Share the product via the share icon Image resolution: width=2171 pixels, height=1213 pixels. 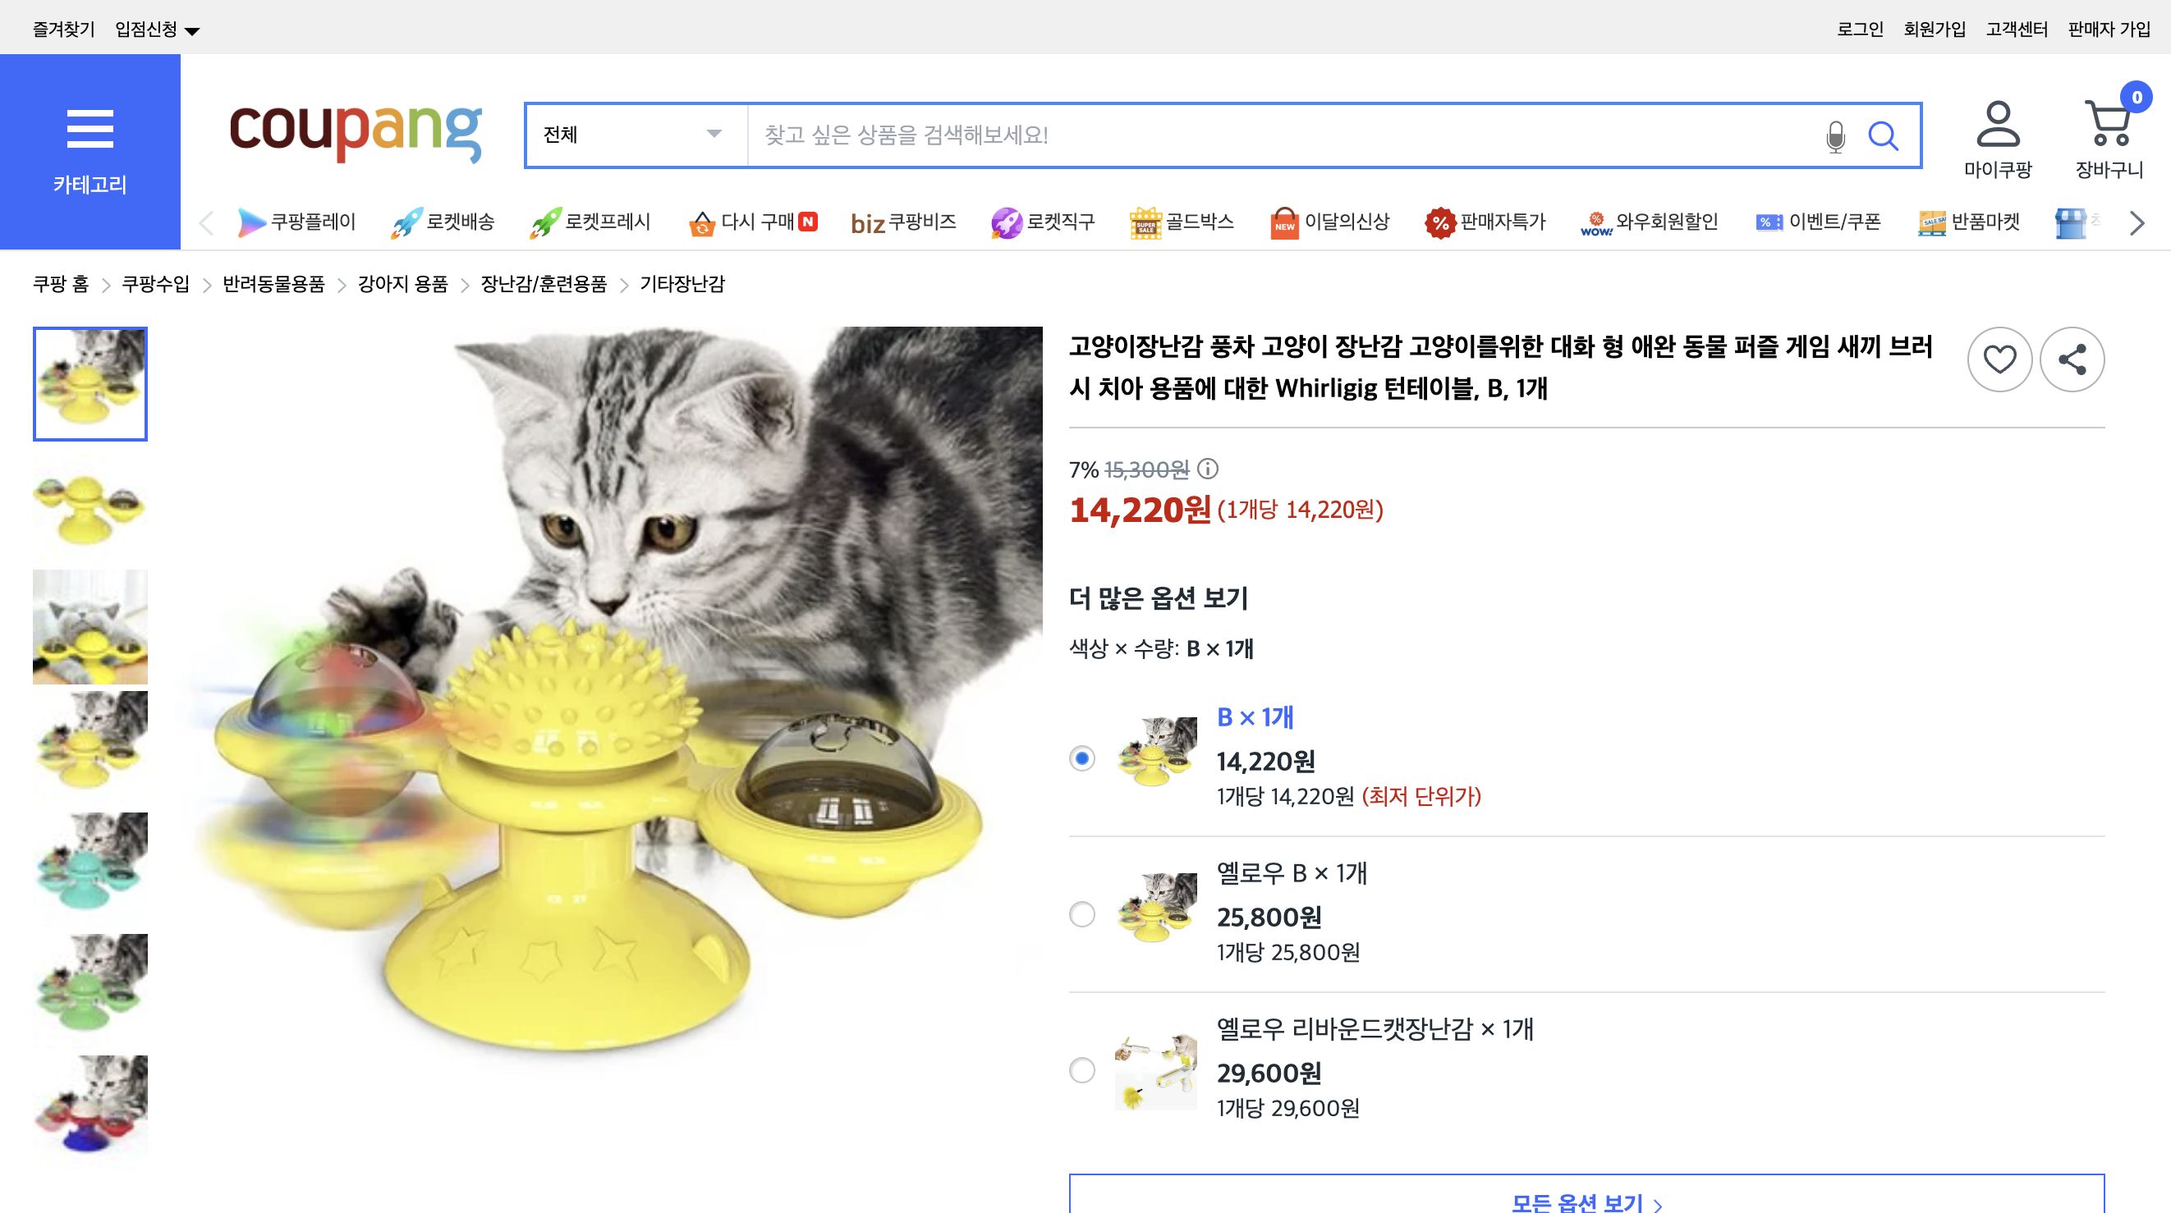click(2073, 358)
